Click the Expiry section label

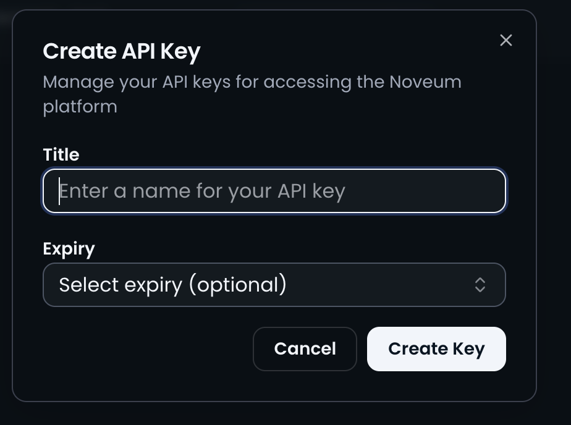click(x=69, y=248)
